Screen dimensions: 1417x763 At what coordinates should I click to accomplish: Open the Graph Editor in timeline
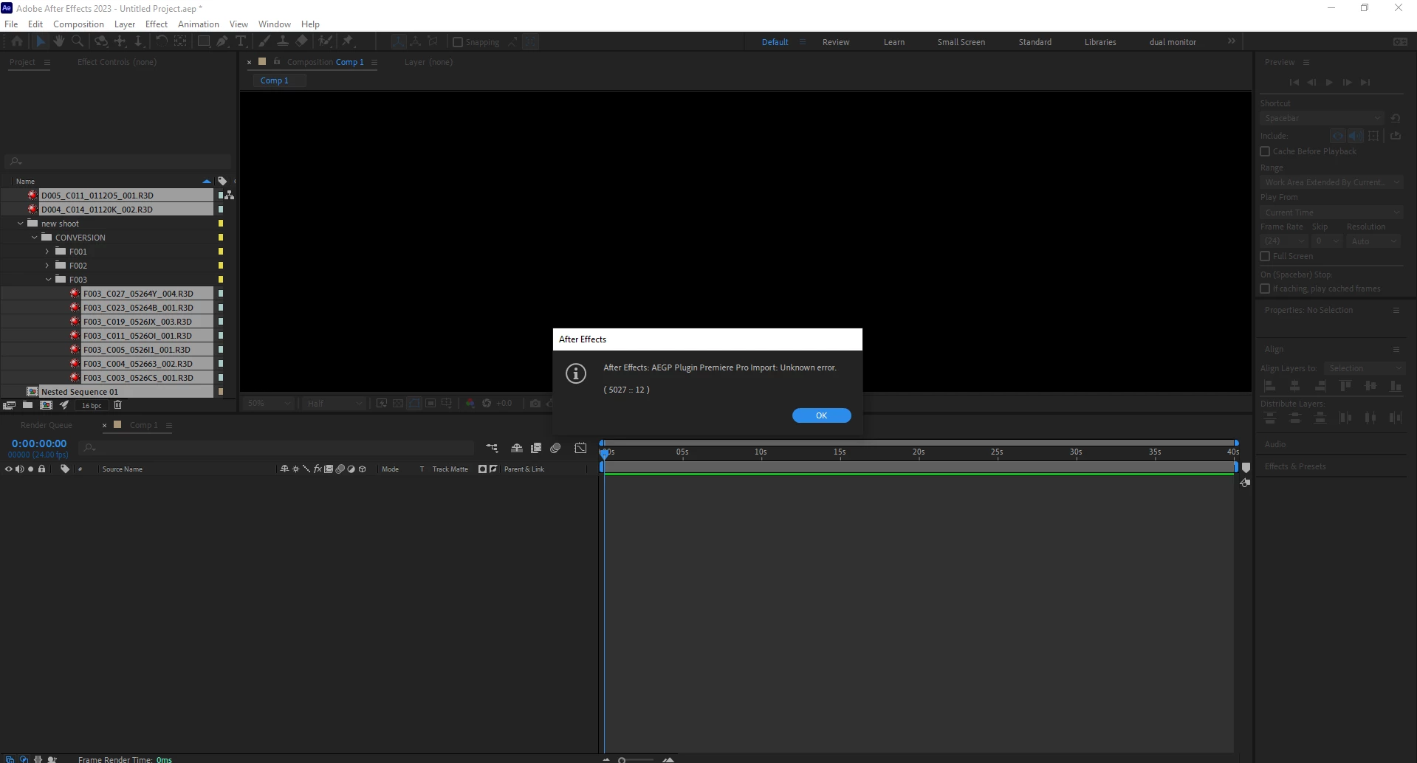pos(580,448)
